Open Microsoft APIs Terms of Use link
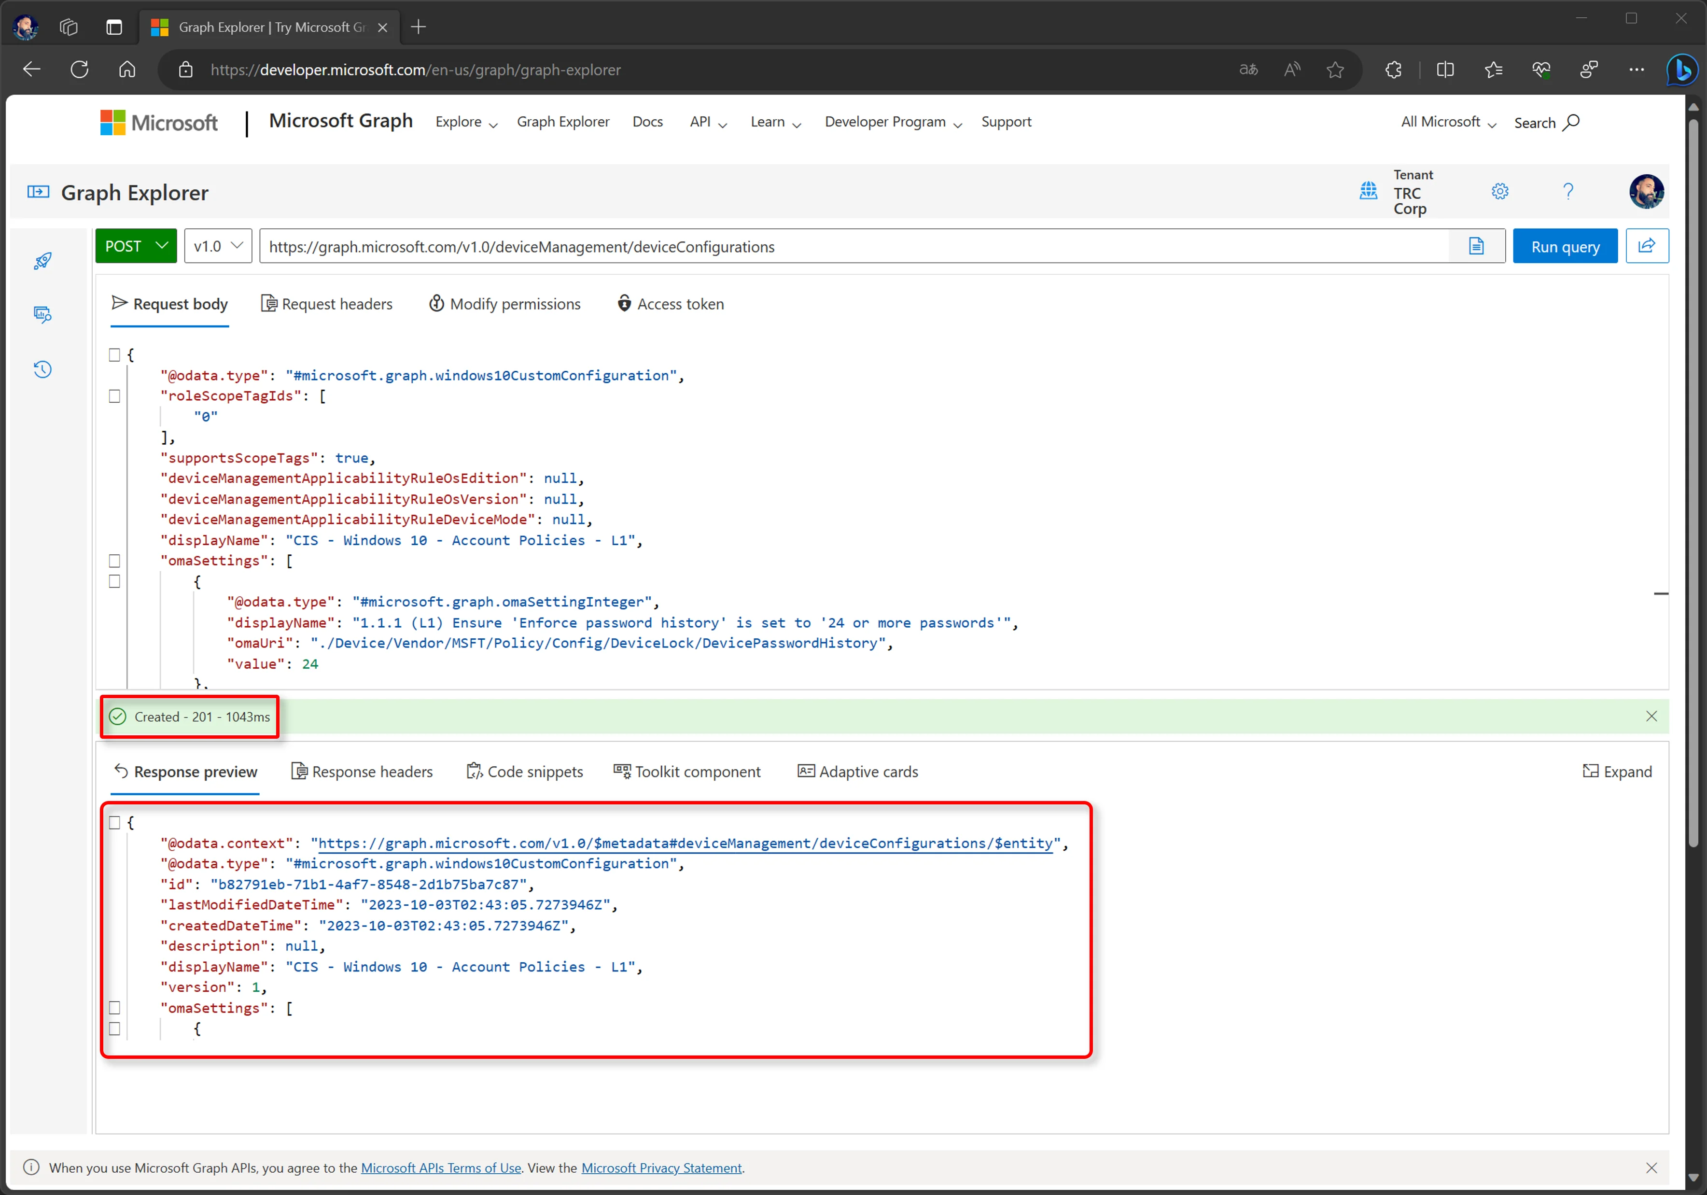 (x=441, y=1167)
